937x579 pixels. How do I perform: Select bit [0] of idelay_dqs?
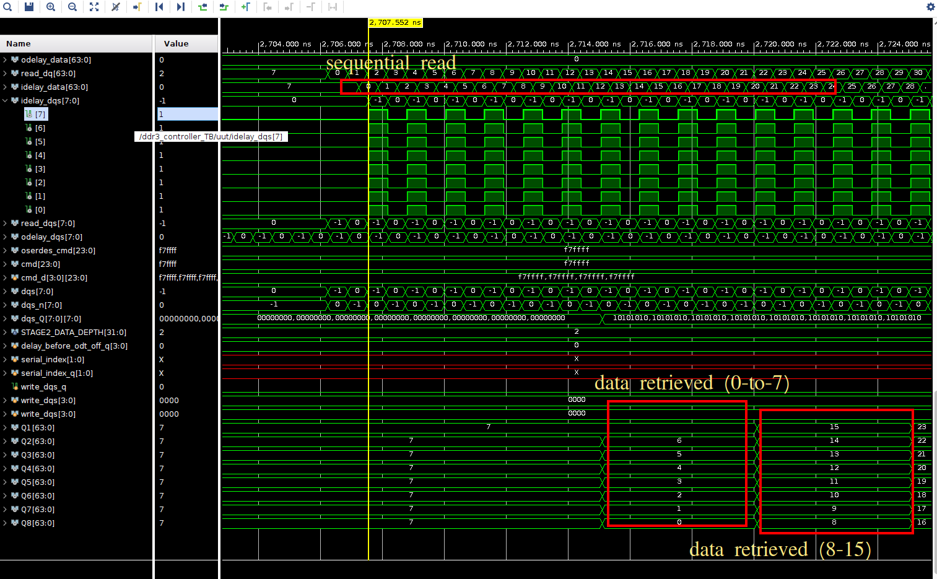[35, 210]
